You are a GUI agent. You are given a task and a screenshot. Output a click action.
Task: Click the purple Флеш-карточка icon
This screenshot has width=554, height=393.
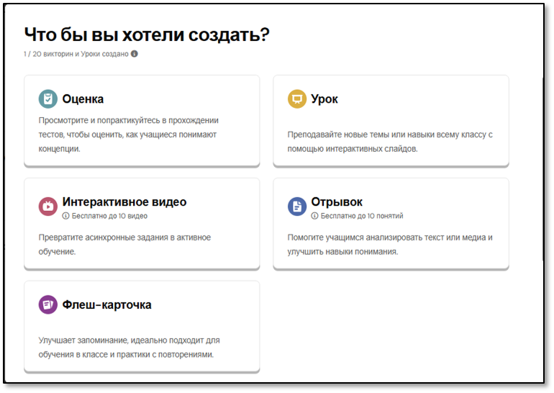point(48,304)
